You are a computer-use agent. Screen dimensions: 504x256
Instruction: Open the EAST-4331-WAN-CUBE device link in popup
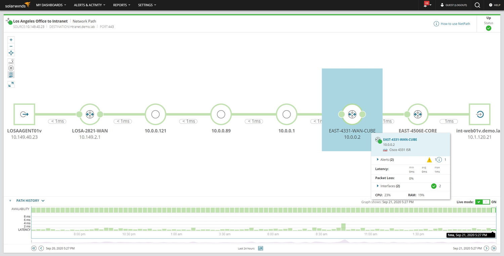(400, 139)
